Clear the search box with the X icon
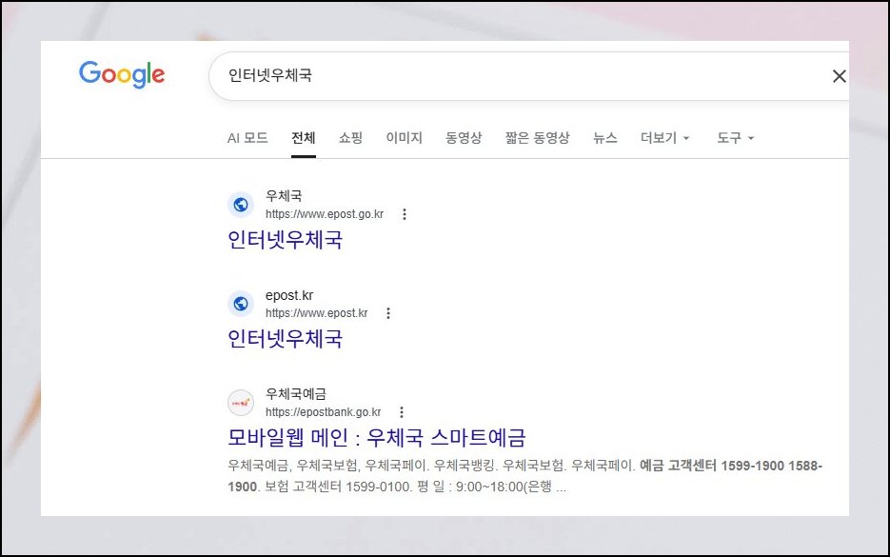890x557 pixels. pyautogui.click(x=839, y=76)
